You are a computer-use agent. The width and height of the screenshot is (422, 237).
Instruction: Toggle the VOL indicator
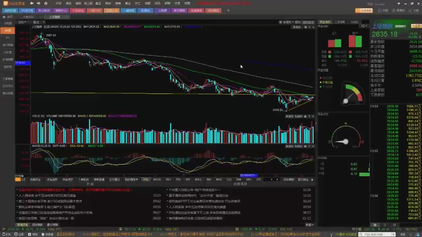146,179
